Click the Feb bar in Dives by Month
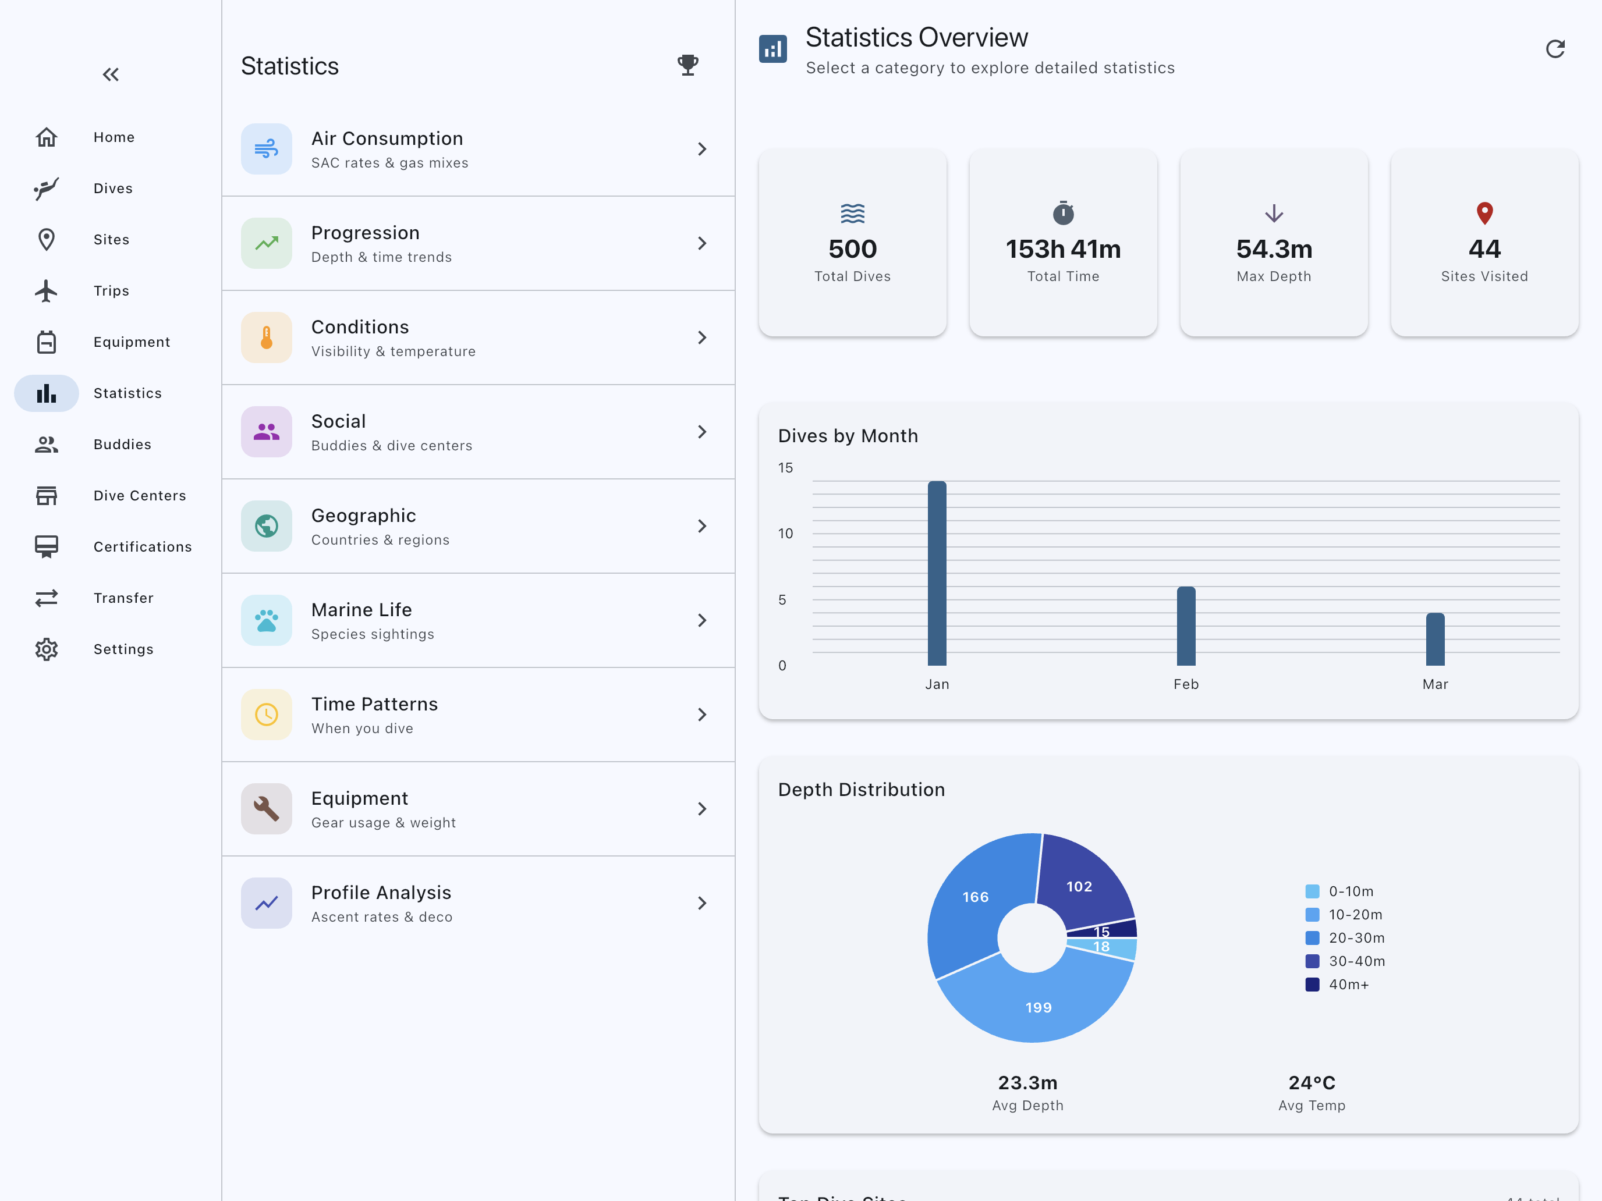Screen dimensions: 1602x1201 pos(1186,626)
